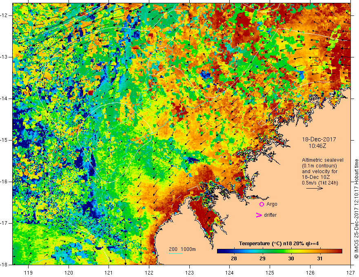Click the latitude axis label '-16'
Image resolution: width=359 pixels, height=277 pixels.
[4, 182]
